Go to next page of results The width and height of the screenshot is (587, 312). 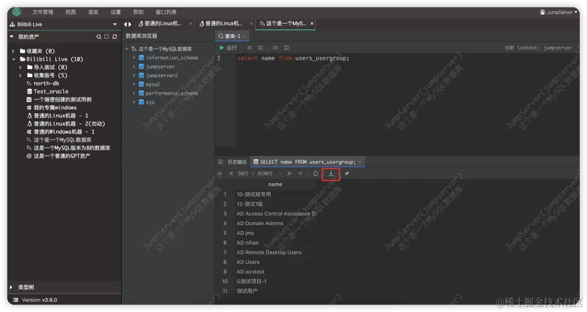[x=289, y=173]
